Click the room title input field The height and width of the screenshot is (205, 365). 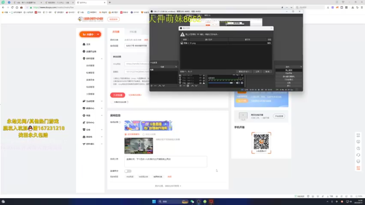click(x=136, y=46)
